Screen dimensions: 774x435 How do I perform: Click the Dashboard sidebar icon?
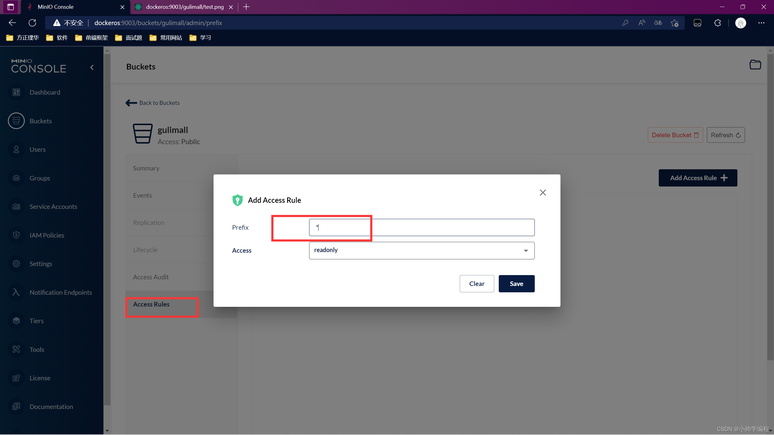click(16, 92)
